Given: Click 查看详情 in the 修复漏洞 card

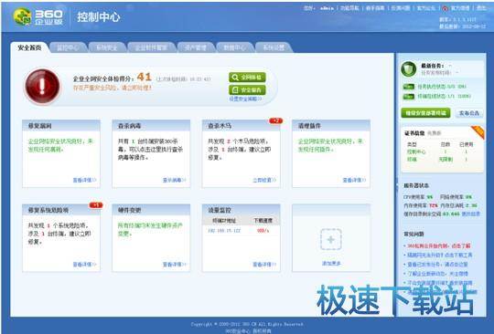Looking at the screenshot, I should coord(84,181).
